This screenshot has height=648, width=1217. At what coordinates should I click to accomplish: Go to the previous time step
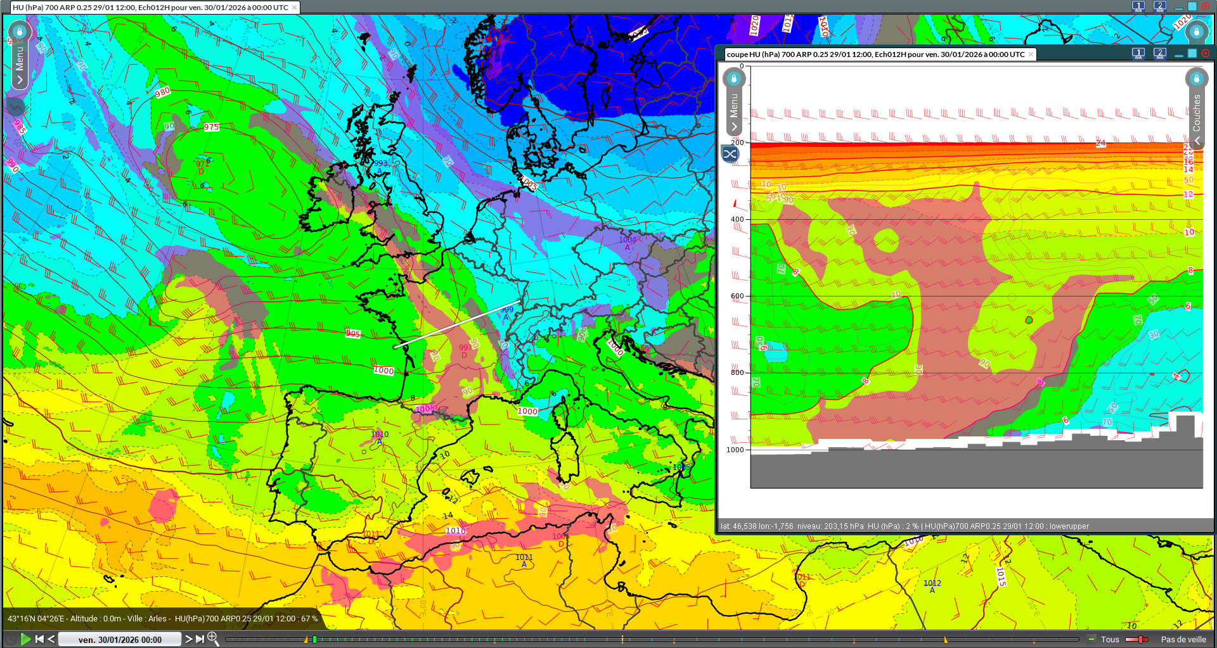pos(51,639)
